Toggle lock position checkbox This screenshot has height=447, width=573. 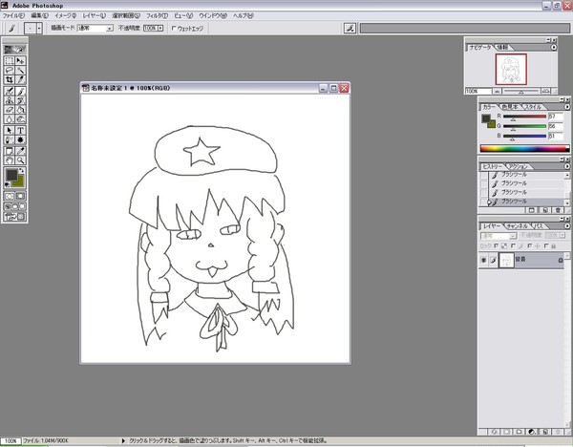530,246
